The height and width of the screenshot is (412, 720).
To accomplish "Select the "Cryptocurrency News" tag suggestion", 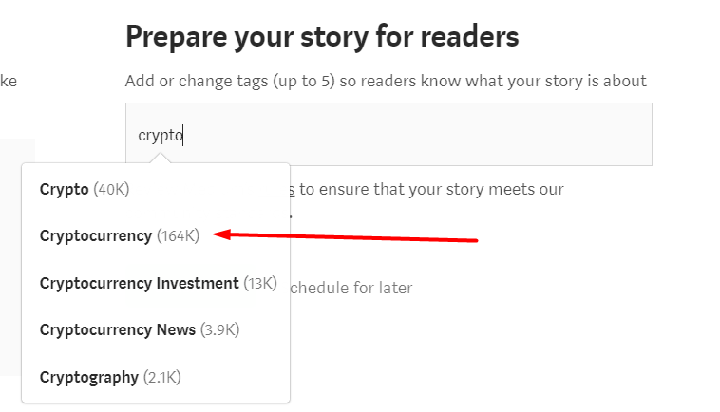I will [x=117, y=329].
